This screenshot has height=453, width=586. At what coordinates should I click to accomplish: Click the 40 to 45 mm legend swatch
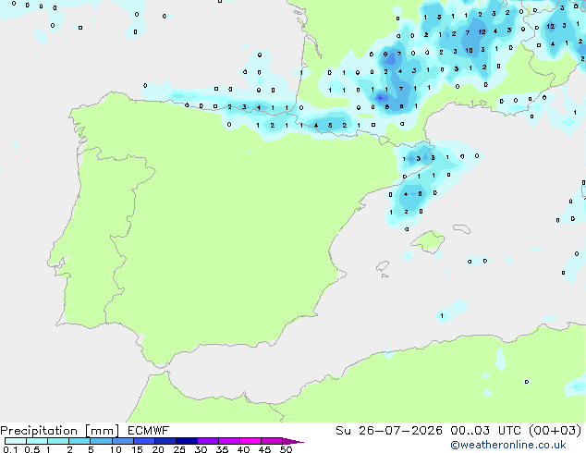pyautogui.click(x=250, y=441)
